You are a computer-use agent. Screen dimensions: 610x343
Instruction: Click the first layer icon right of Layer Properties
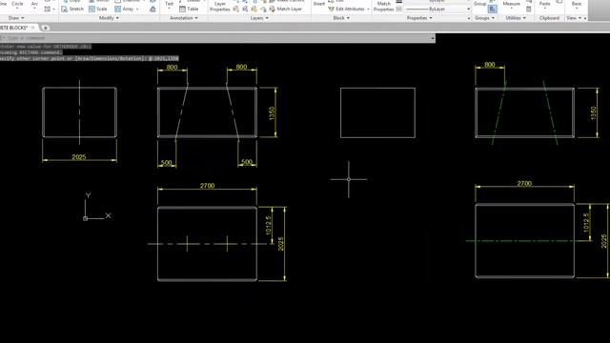(x=236, y=9)
